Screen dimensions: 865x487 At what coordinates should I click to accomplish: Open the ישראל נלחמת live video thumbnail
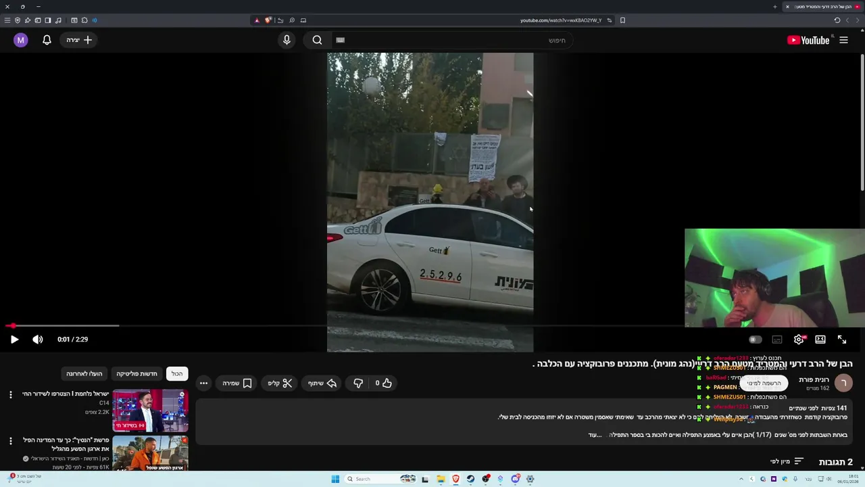coord(150,411)
